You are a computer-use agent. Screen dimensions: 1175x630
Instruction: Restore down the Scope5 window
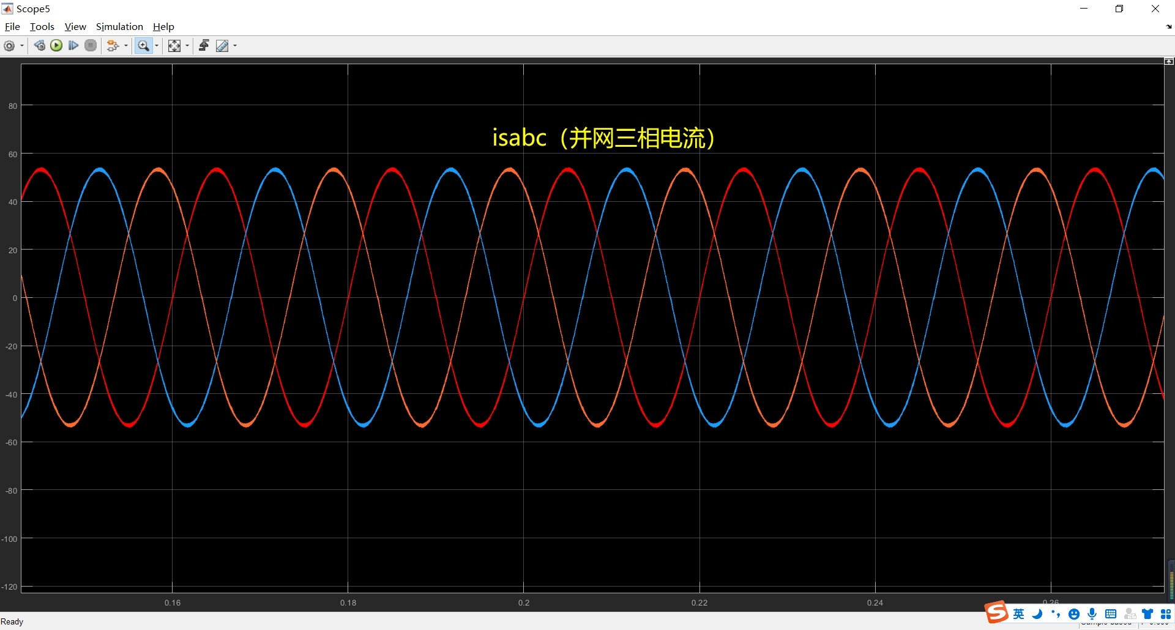point(1119,9)
